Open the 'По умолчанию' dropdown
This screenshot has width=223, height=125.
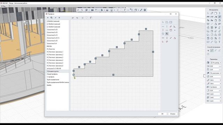coord(216,73)
